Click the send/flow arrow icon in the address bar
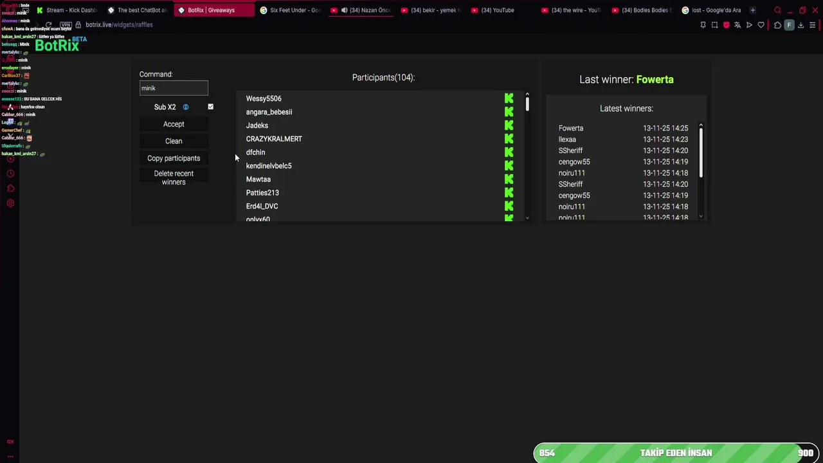The width and height of the screenshot is (823, 463). [x=749, y=25]
